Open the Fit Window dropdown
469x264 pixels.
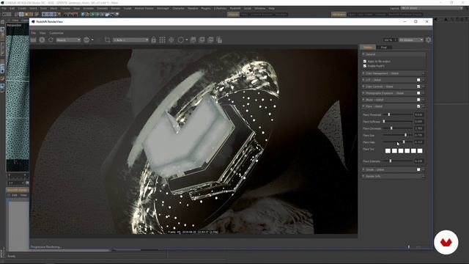click(411, 40)
